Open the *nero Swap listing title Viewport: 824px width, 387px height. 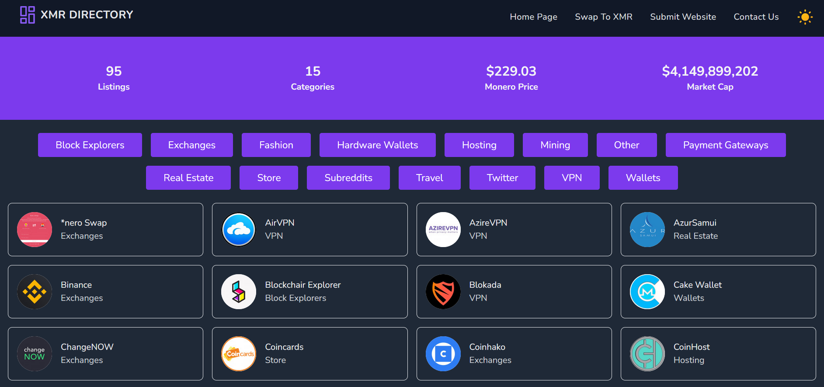84,223
